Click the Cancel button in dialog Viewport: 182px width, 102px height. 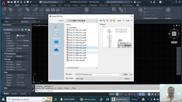(x=127, y=79)
